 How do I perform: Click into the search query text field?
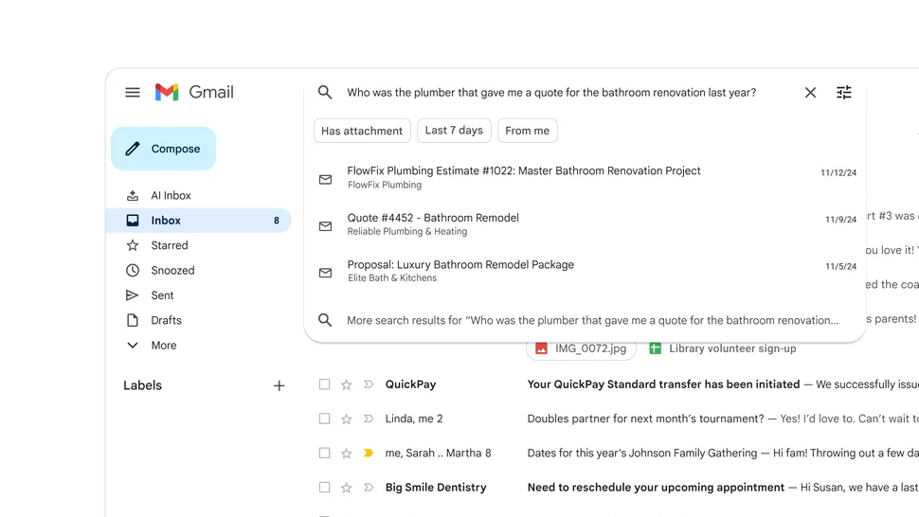point(551,93)
